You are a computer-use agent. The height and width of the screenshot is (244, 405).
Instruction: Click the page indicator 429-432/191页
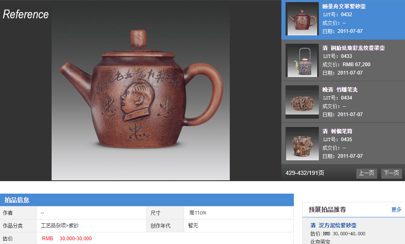coord(305,173)
